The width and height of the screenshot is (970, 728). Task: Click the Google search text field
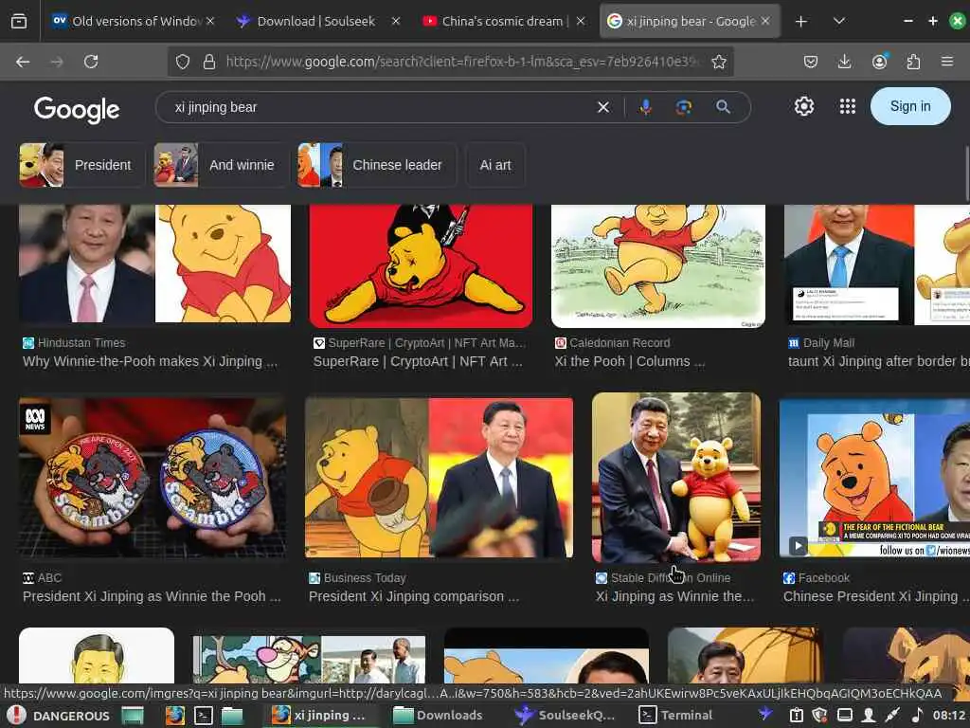pyautogui.click(x=381, y=108)
